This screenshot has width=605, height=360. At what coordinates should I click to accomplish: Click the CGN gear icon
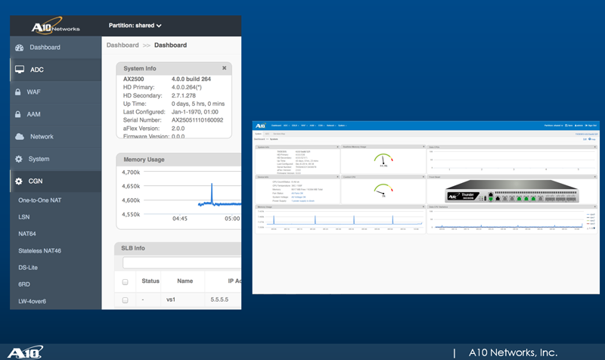(18, 181)
